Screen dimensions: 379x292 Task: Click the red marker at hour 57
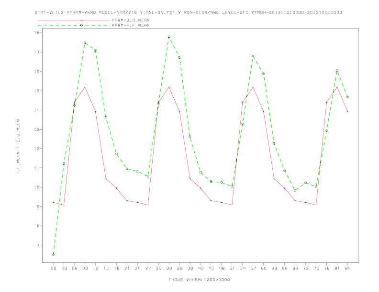(253, 87)
